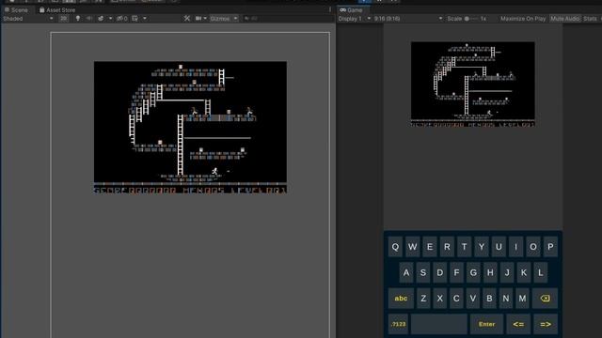This screenshot has width=602, height=338.
Task: Open Scene panel three-dot options menu
Action: pos(330,10)
